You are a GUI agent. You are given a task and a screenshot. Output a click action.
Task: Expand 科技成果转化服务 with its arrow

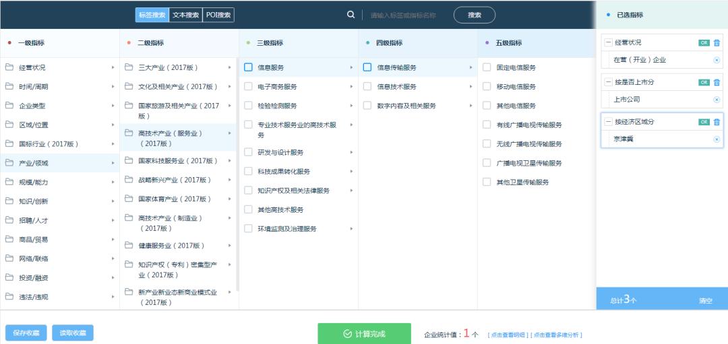click(x=351, y=172)
